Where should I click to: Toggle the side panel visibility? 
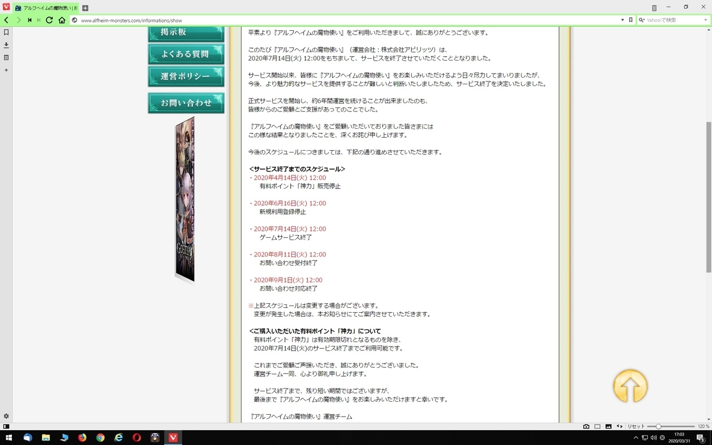(6, 426)
